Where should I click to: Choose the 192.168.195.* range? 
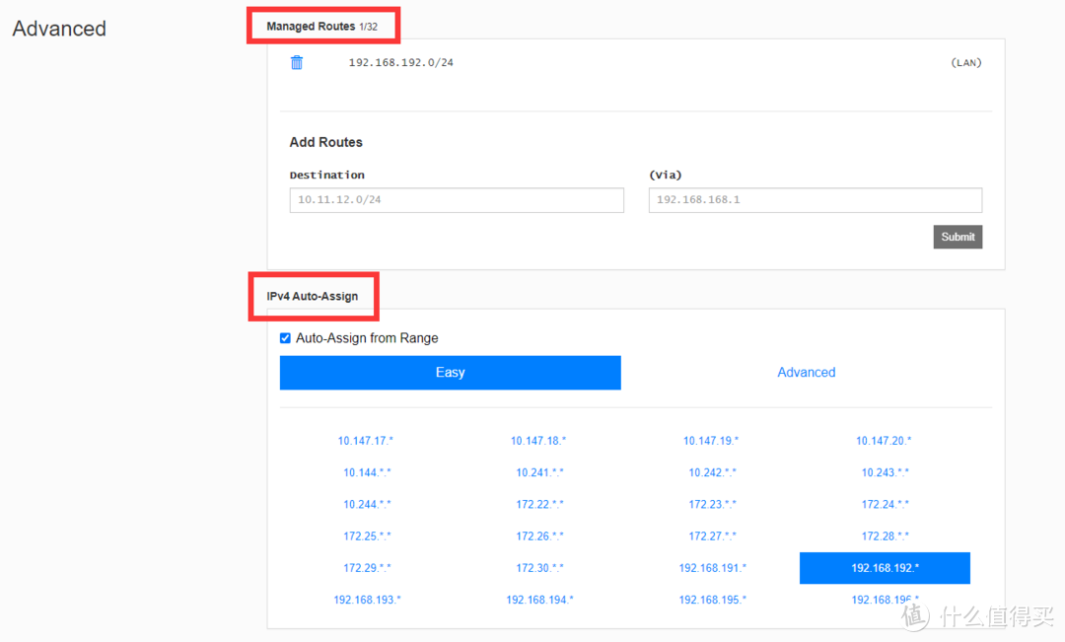(x=712, y=600)
